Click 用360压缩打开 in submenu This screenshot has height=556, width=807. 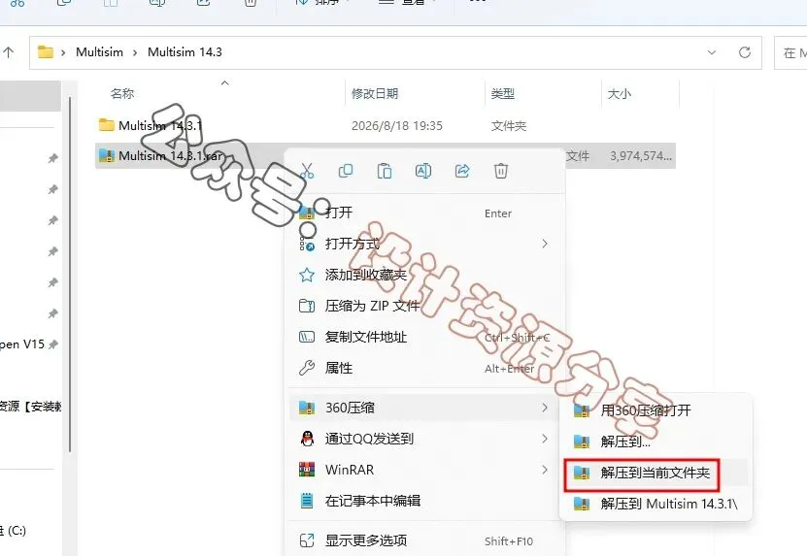pos(656,410)
